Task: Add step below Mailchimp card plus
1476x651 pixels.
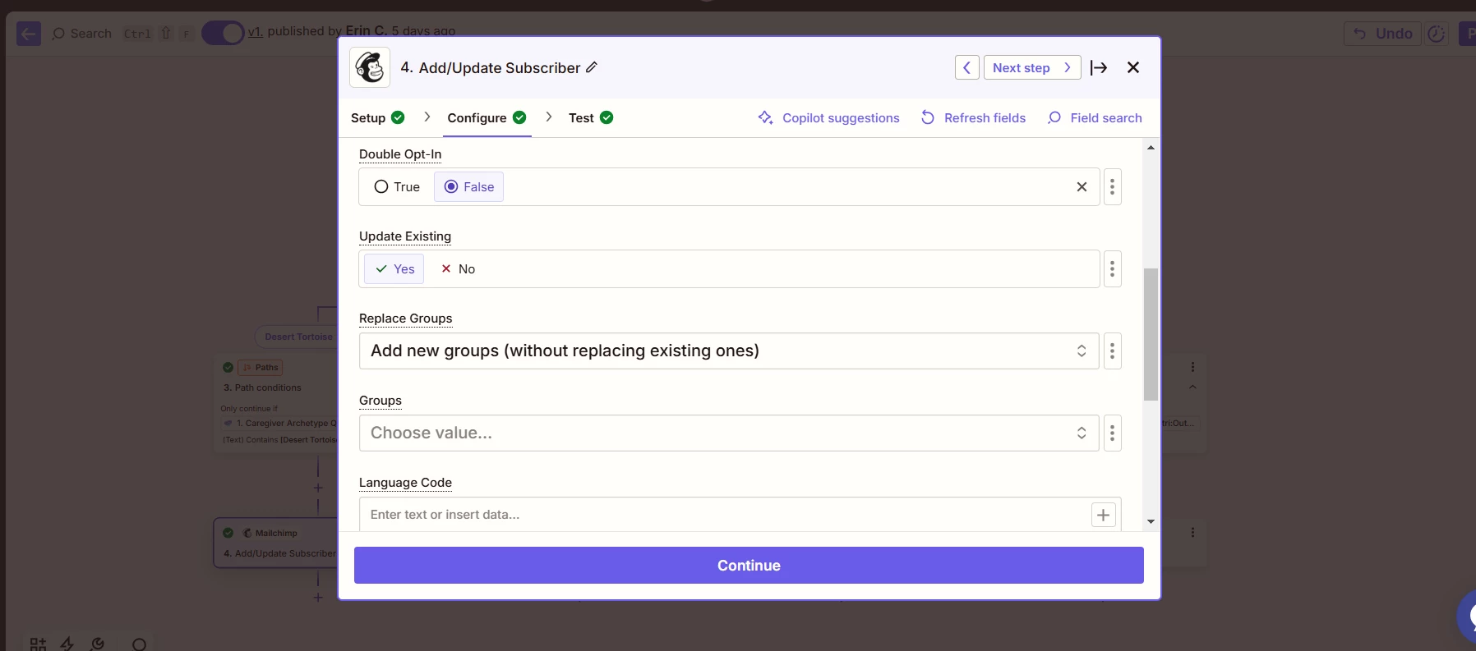Action: pyautogui.click(x=318, y=597)
